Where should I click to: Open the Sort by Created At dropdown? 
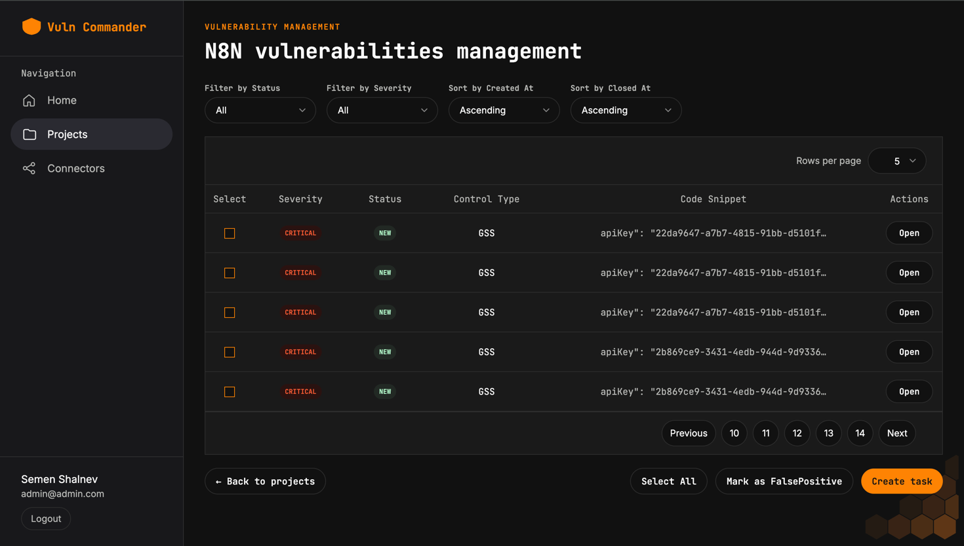coord(504,110)
